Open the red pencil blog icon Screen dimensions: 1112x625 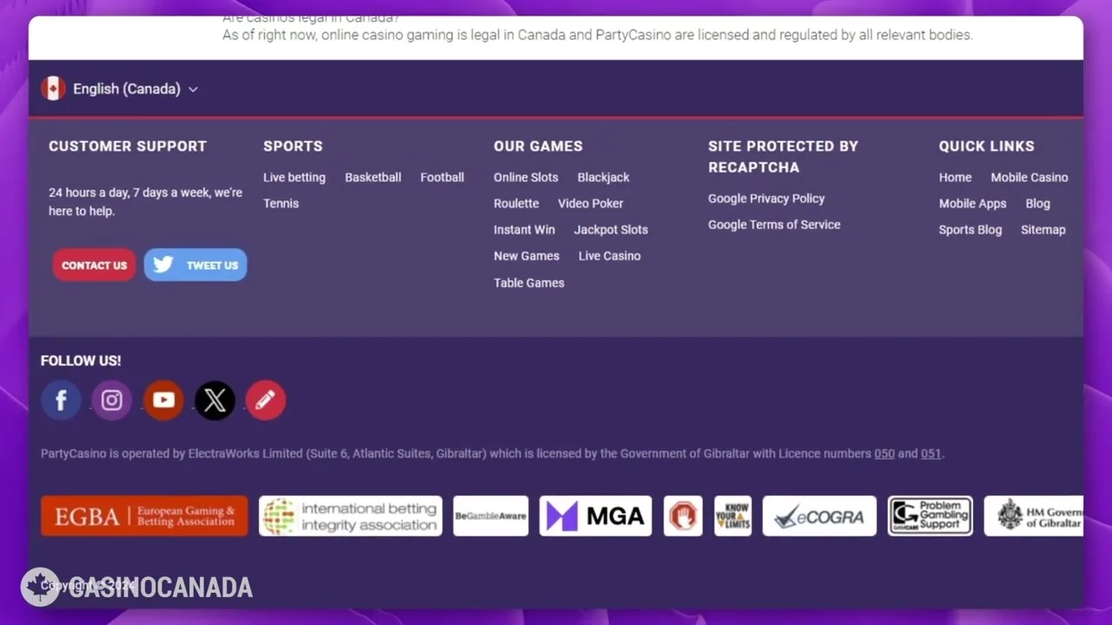pos(266,400)
